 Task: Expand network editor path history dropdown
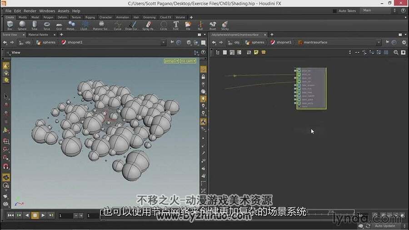(x=379, y=42)
